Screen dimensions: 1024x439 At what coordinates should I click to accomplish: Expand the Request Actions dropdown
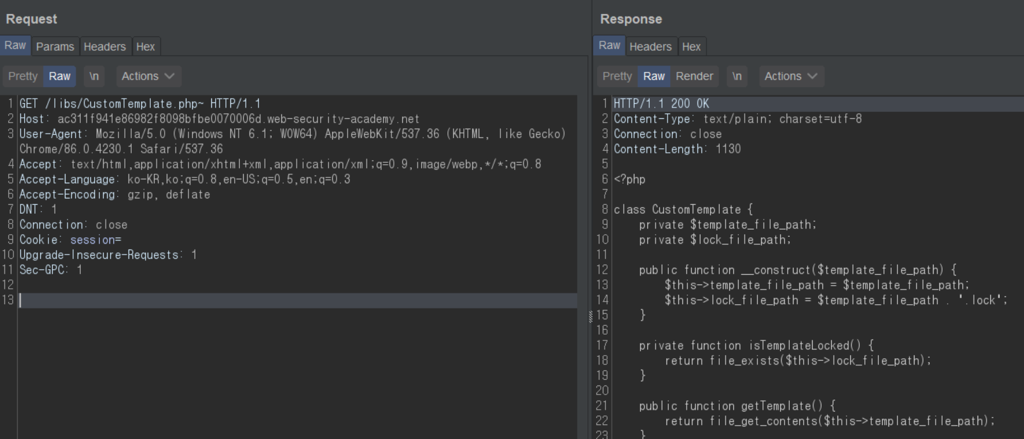[148, 76]
